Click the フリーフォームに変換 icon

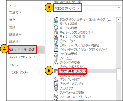56,92
